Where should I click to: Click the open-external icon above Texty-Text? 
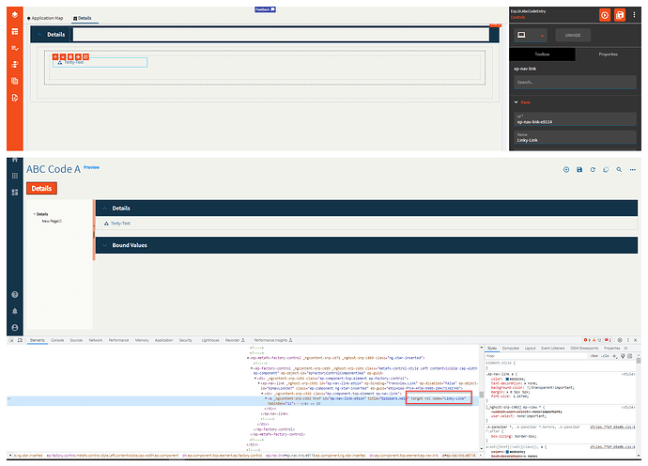85,56
